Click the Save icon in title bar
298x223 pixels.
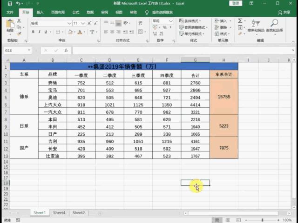coord(10,3)
